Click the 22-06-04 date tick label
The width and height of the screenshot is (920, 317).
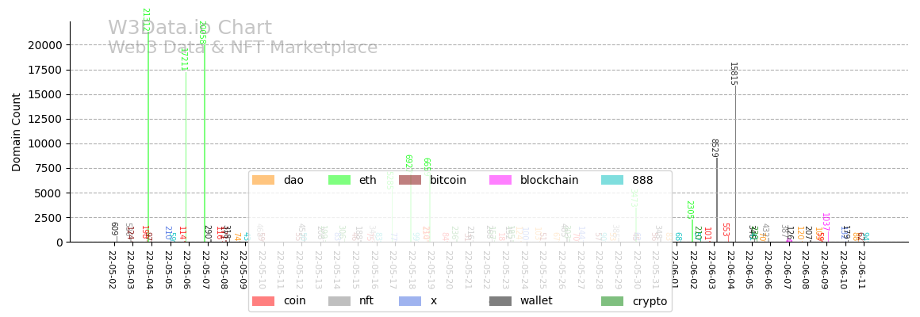point(730,270)
